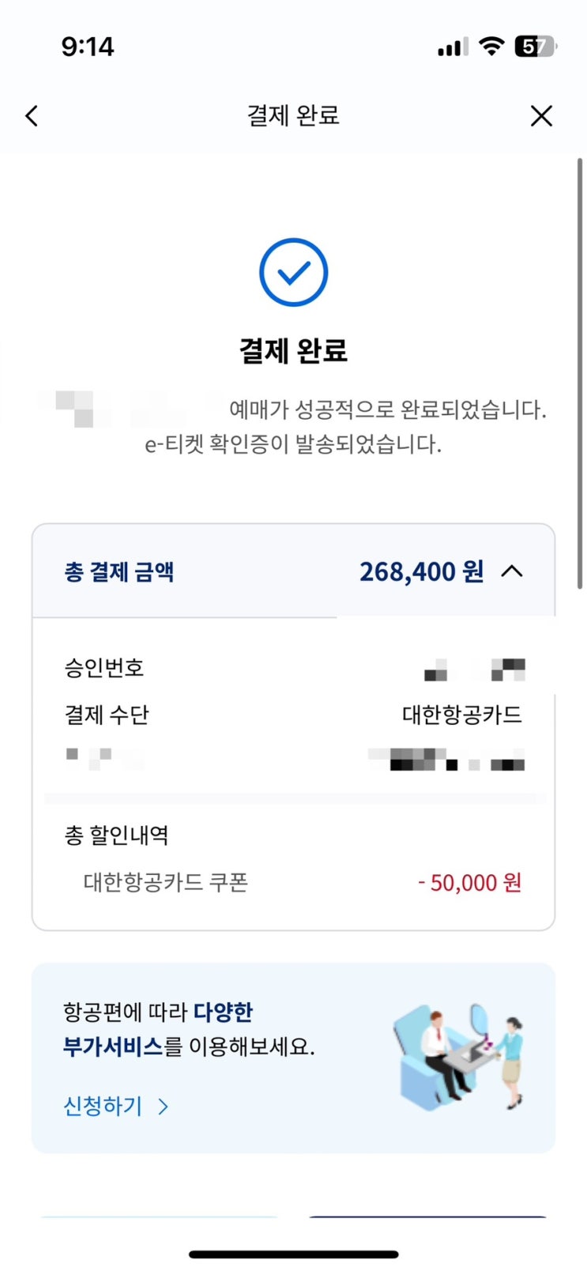Tap the cellular signal bars icon
The height and width of the screenshot is (1271, 587).
tap(452, 48)
